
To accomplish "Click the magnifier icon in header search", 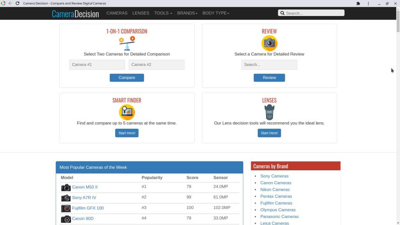I will [x=282, y=13].
